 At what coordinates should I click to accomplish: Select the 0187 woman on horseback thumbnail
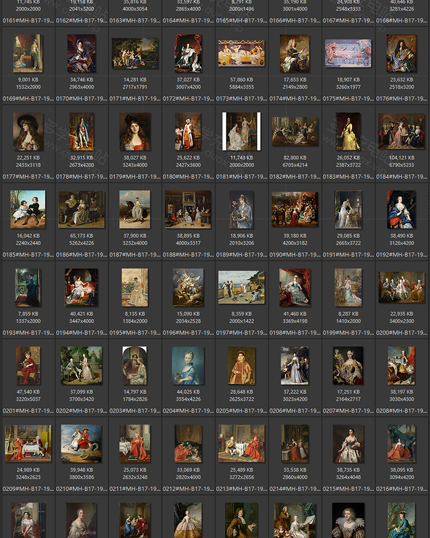[x=134, y=209]
